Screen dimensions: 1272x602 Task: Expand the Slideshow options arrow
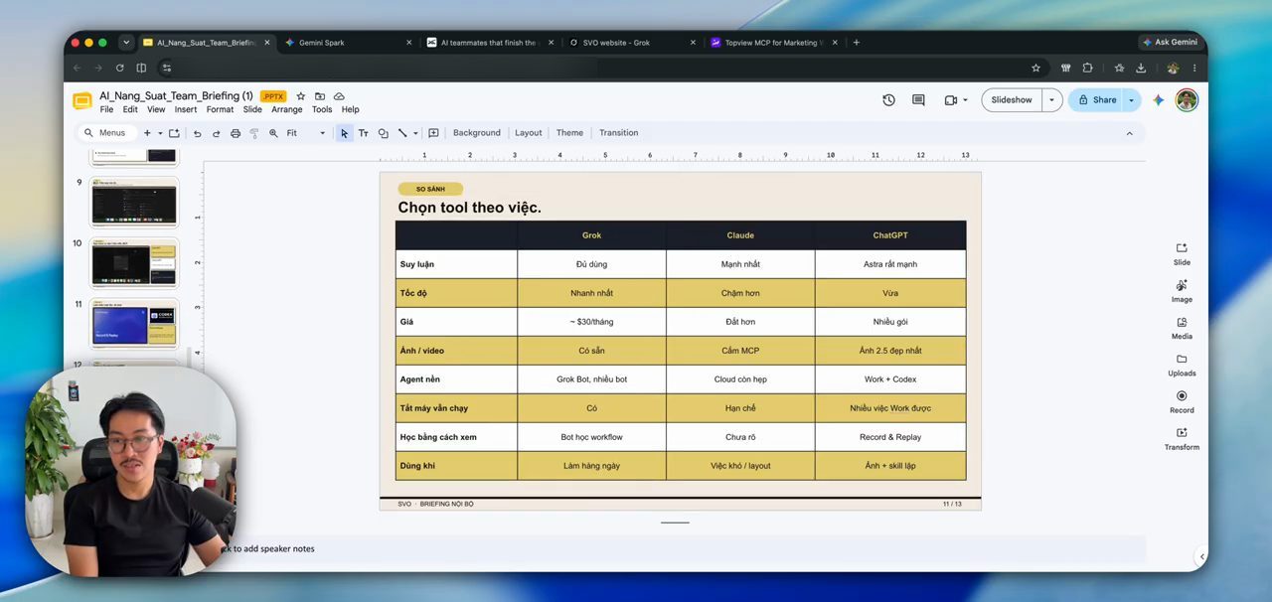1051,100
